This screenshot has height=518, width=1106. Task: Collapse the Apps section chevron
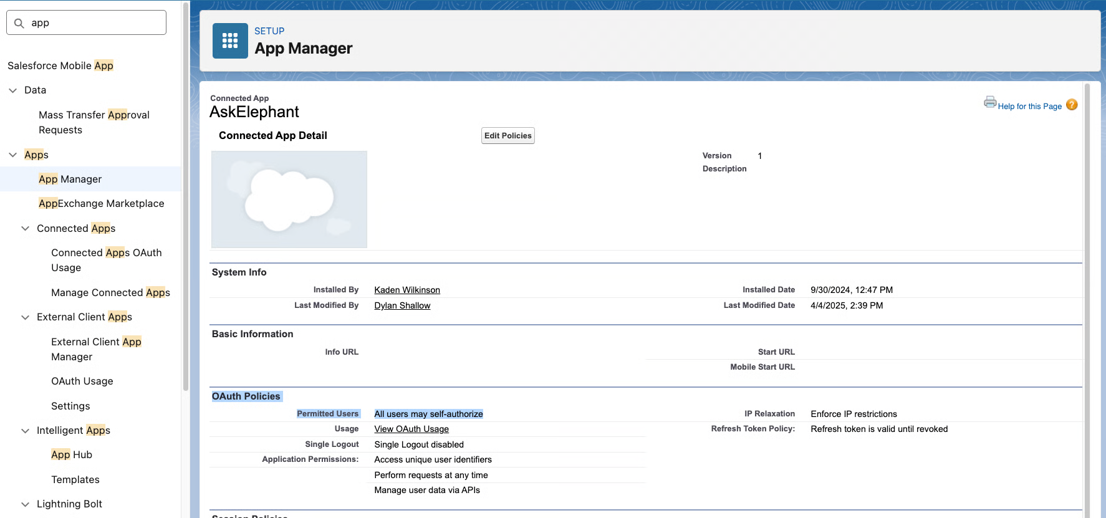tap(12, 155)
